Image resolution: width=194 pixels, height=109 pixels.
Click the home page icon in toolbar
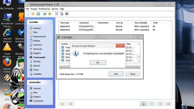click(62, 14)
